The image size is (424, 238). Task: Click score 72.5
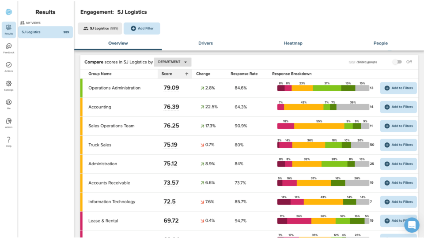click(x=170, y=202)
